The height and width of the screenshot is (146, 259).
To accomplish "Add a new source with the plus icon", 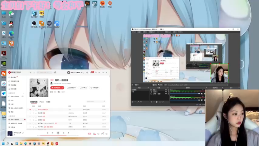I will click(x=152, y=102).
